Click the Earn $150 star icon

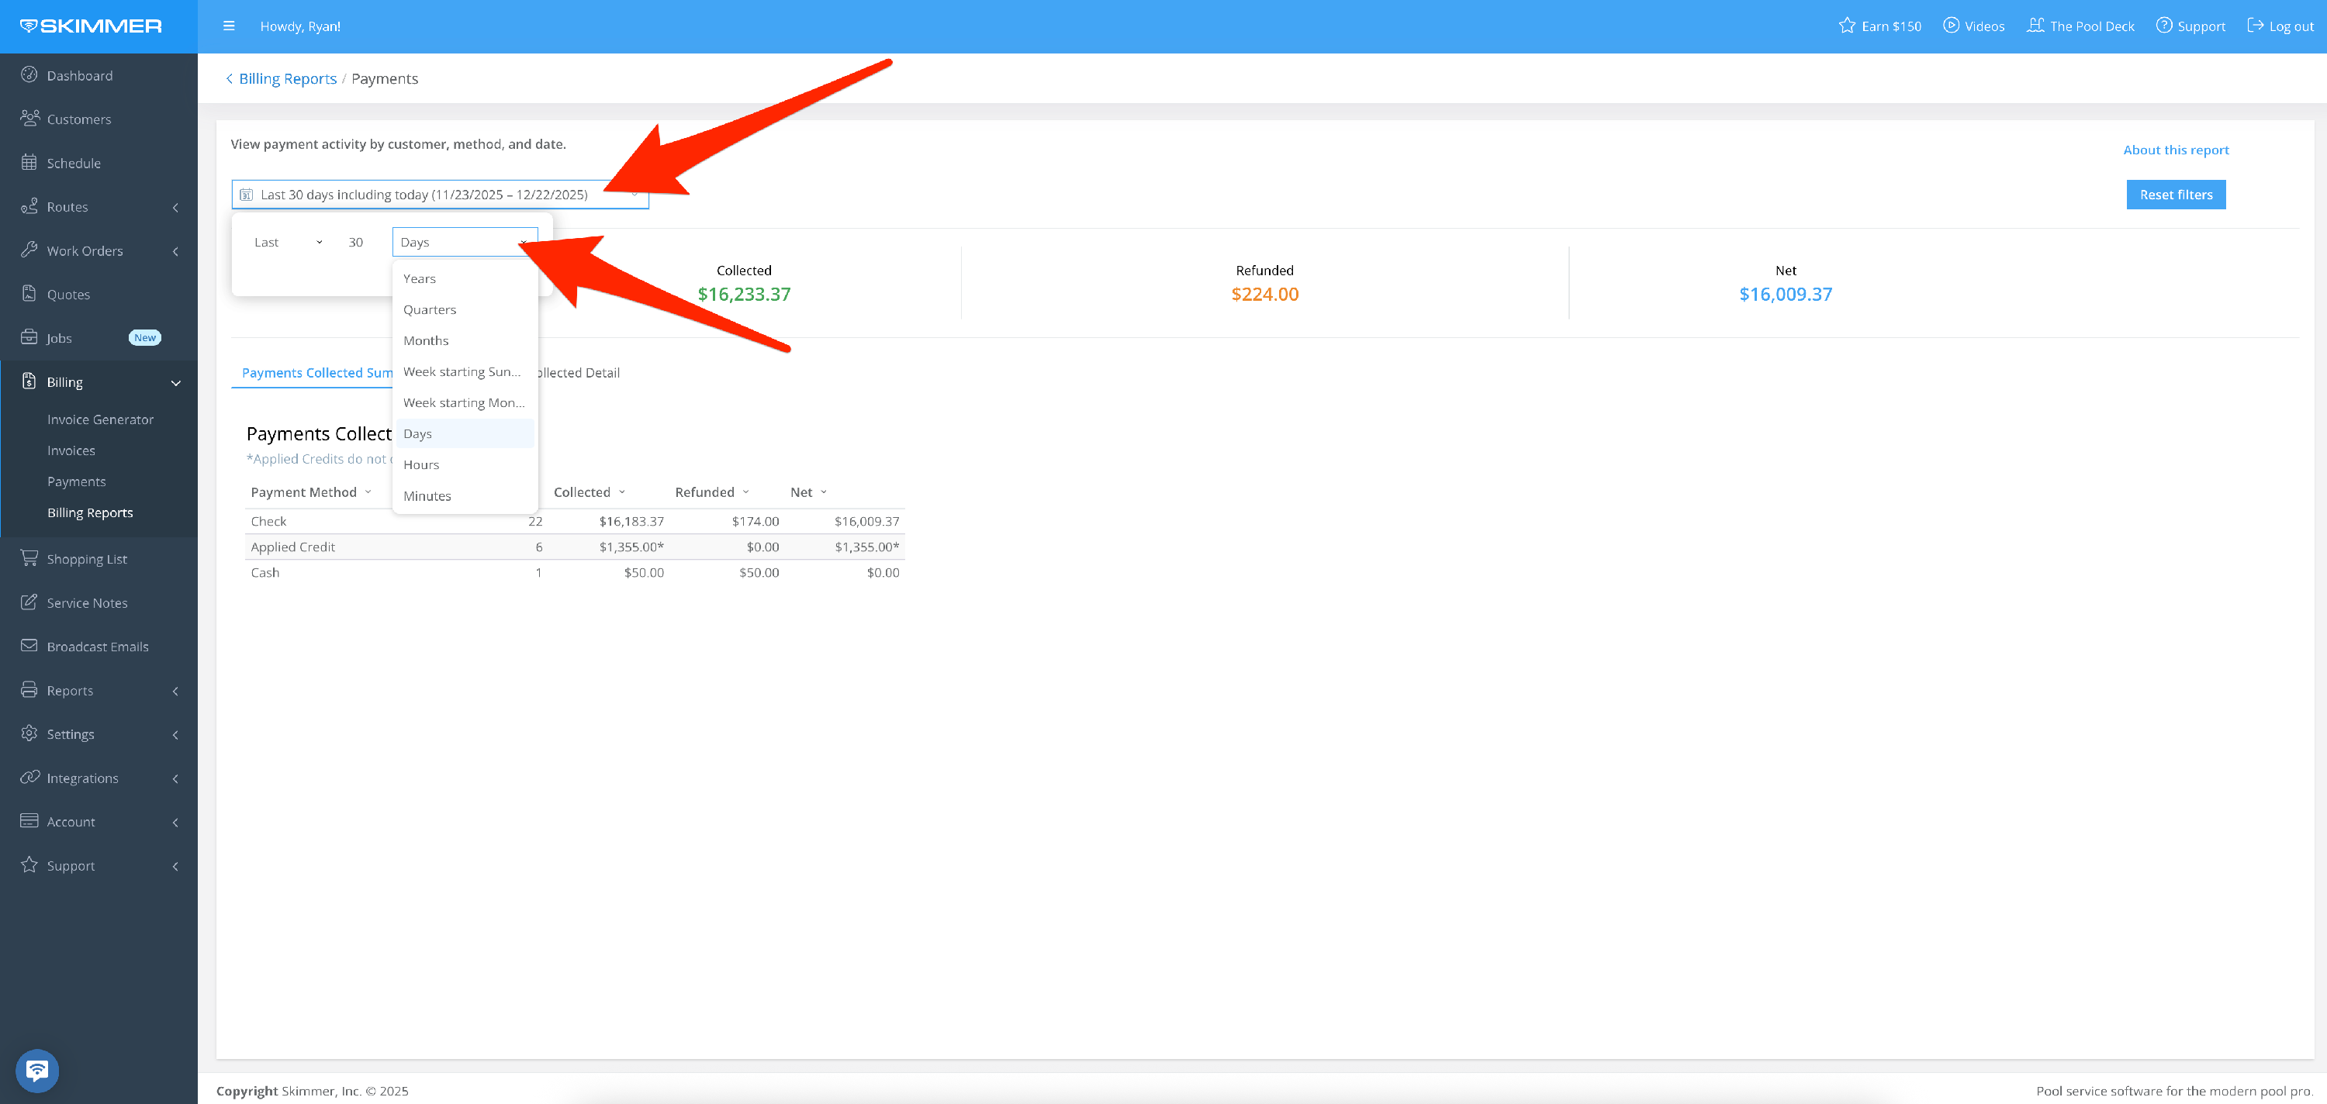1846,26
